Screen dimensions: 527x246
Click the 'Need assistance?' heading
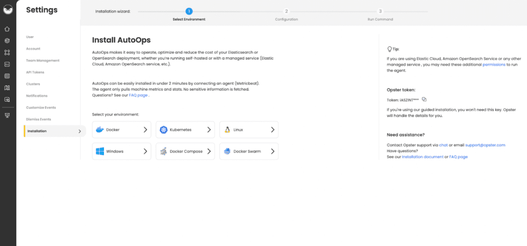[x=406, y=135]
